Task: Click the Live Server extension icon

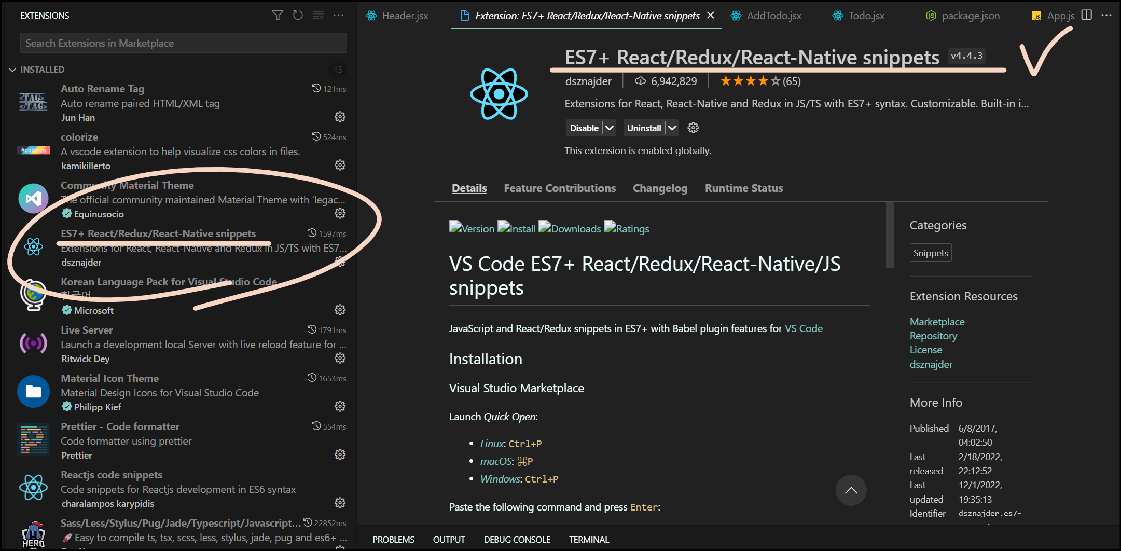Action: click(33, 343)
